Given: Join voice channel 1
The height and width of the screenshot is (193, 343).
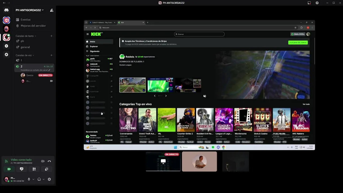Looking at the screenshot, I should point(35,60).
